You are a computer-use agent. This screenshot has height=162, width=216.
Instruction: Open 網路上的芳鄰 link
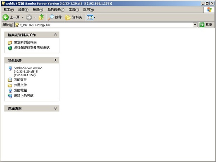[x=23, y=96]
